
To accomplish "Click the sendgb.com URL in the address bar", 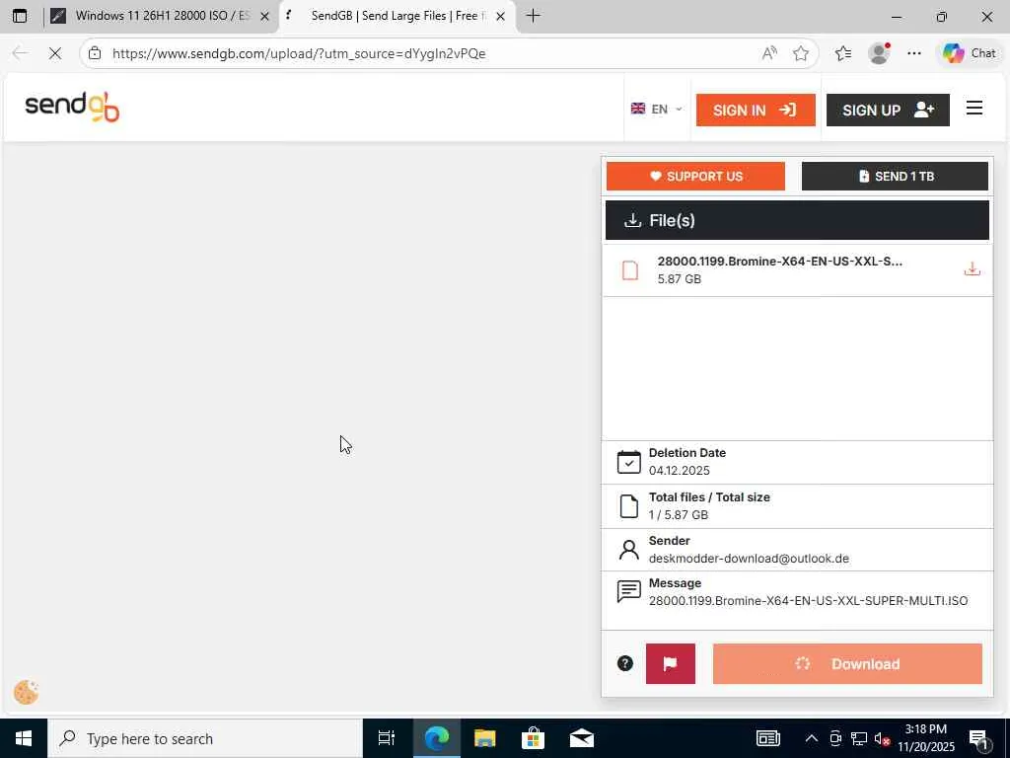I will [299, 53].
